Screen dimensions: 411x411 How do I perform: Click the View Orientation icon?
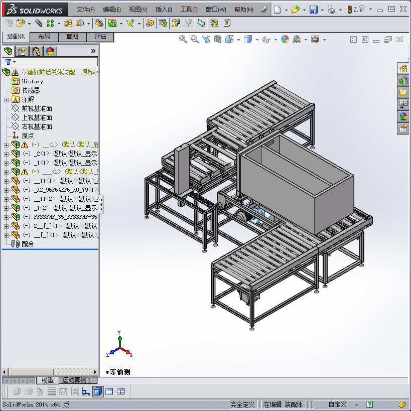(229, 39)
